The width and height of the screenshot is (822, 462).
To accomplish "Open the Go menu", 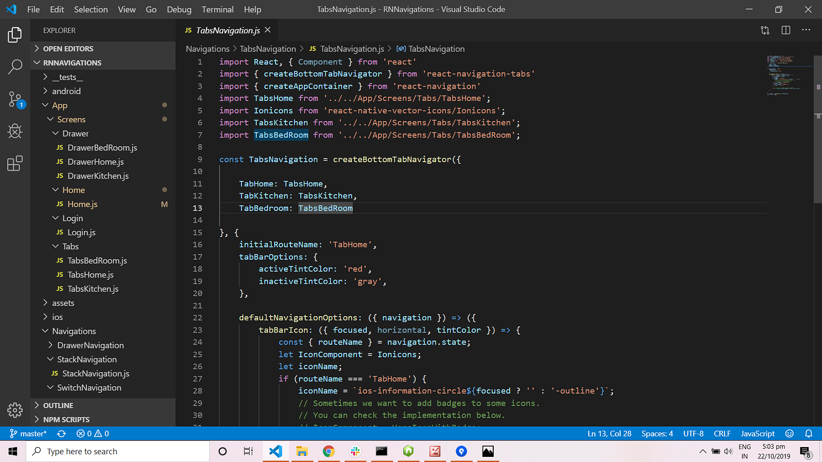I will coord(151,9).
